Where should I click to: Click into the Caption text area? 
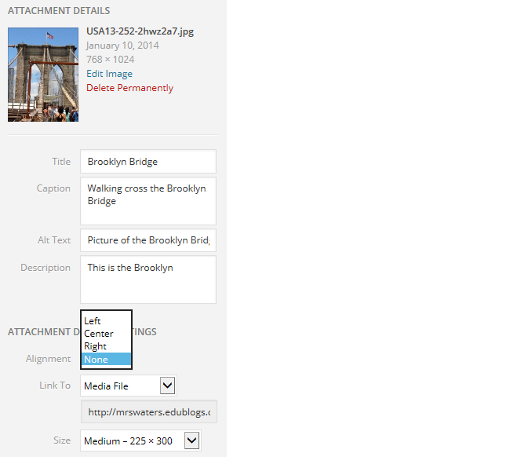click(x=148, y=201)
